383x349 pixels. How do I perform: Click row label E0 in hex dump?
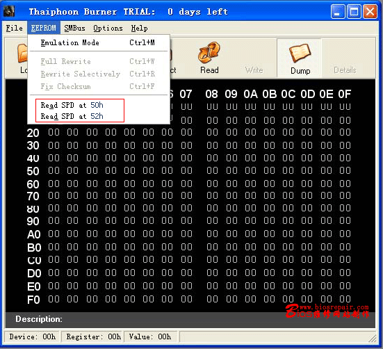33,286
